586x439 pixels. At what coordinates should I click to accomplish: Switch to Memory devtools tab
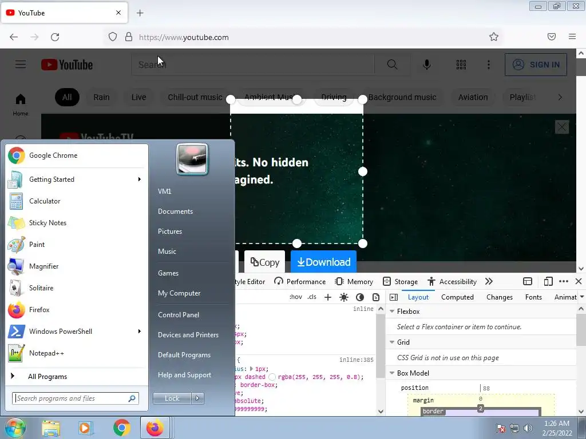(354, 281)
